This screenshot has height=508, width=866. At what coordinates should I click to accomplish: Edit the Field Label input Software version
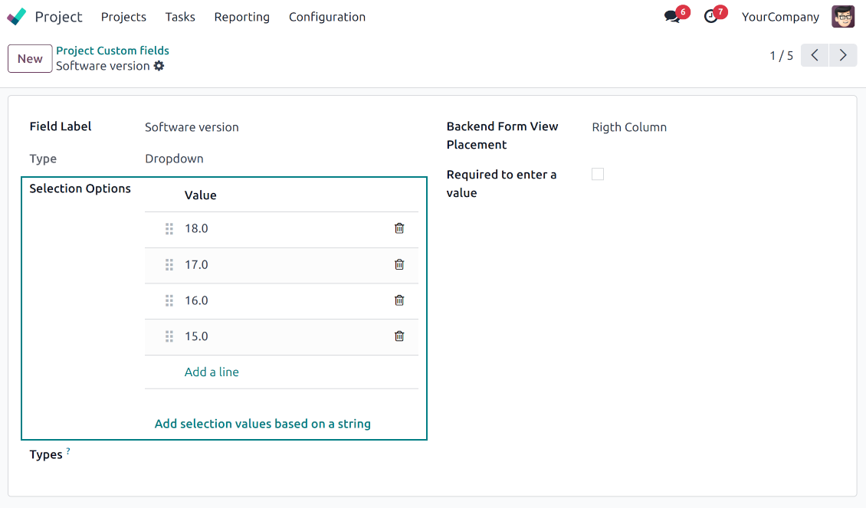(276, 127)
